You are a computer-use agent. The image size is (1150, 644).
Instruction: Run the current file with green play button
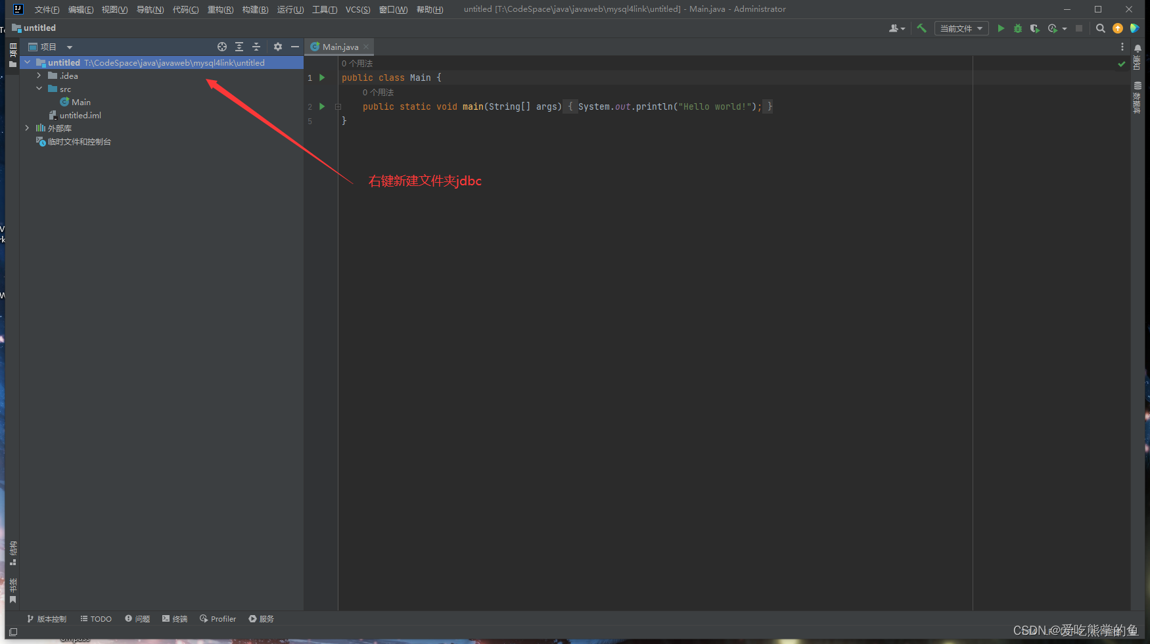pyautogui.click(x=1001, y=28)
